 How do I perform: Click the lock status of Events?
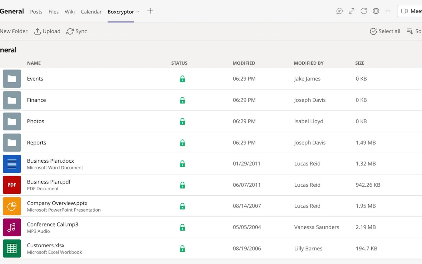[x=182, y=79]
